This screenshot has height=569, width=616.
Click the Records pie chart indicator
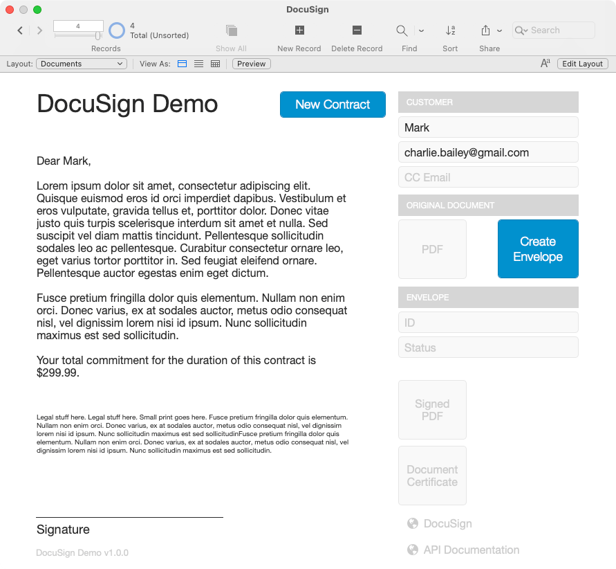pos(116,30)
